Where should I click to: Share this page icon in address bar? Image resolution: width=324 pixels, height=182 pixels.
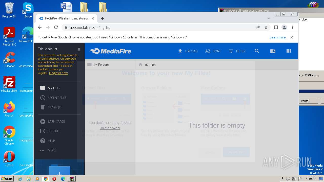(x=258, y=27)
